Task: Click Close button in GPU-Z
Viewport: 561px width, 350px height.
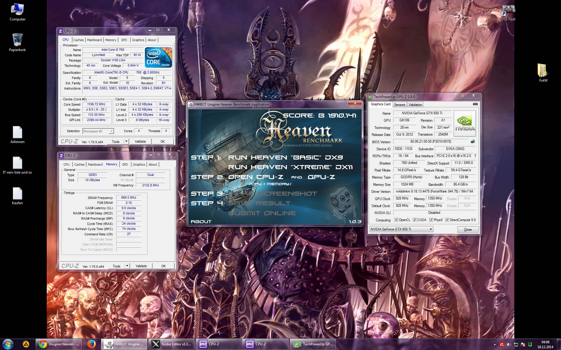Action: (468, 230)
